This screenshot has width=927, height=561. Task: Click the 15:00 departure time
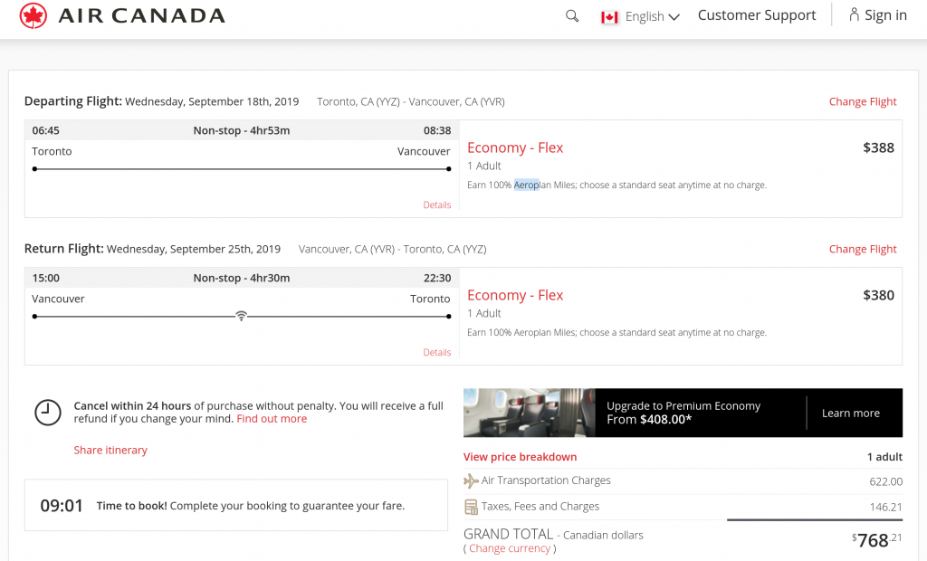(x=45, y=278)
